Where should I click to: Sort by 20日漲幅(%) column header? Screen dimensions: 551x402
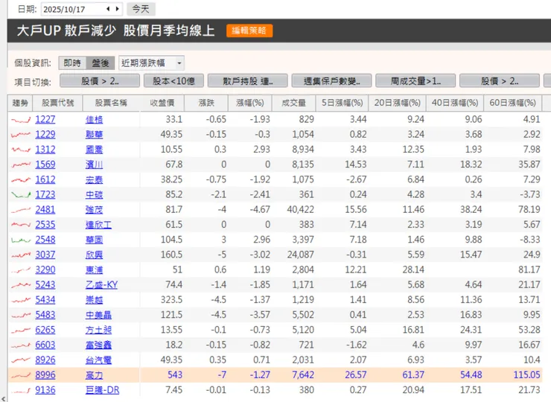point(397,103)
